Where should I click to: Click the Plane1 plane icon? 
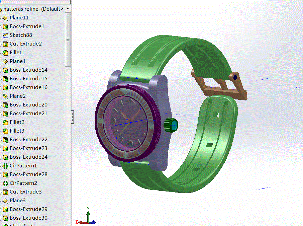tap(5, 61)
